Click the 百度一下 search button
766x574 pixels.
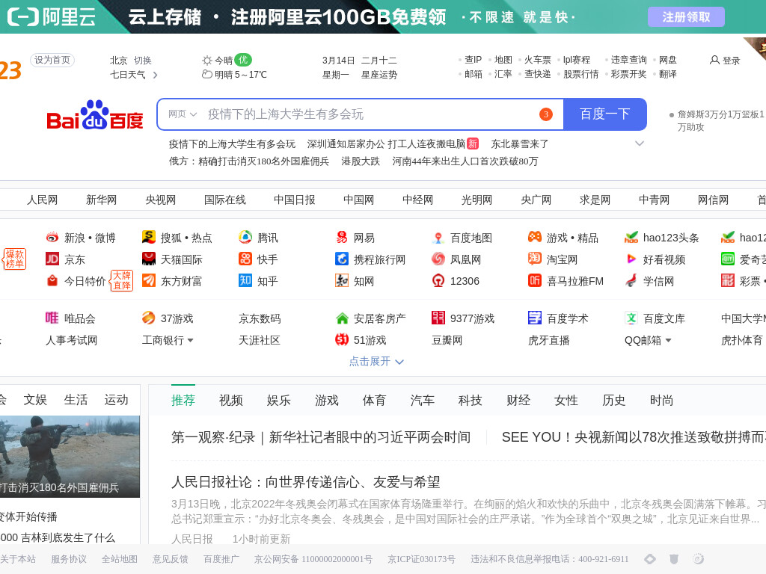coord(604,114)
